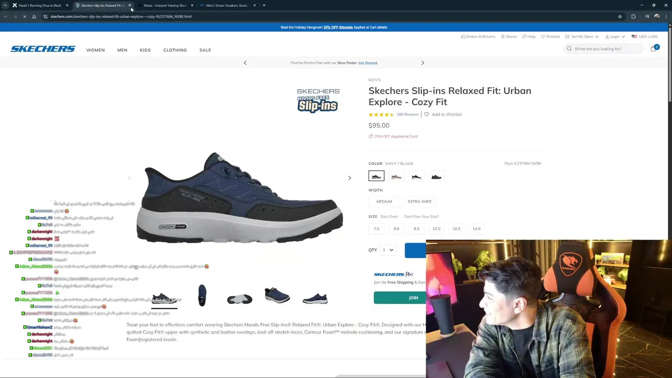This screenshot has width=672, height=378.
Task: Click the MEN'S breadcrumb link
Action: pos(374,80)
